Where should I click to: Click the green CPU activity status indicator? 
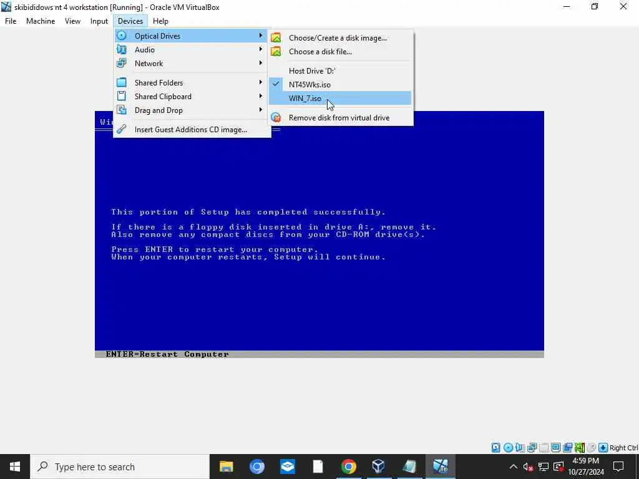580,448
